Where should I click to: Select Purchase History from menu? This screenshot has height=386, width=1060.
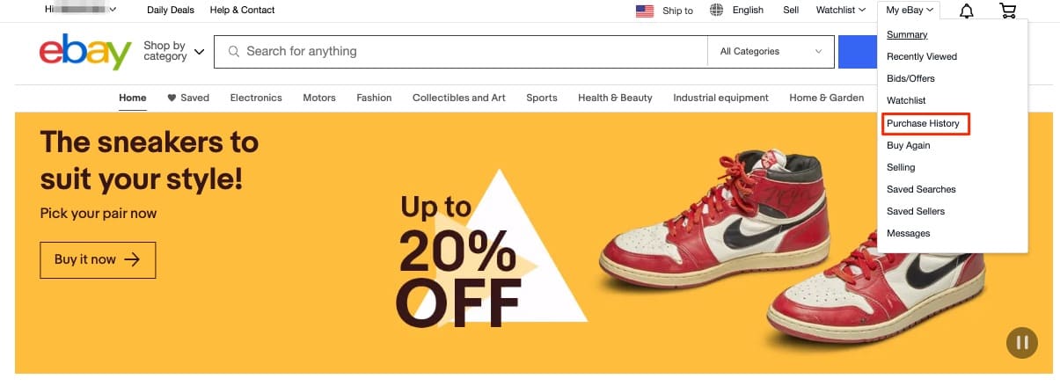[923, 123]
